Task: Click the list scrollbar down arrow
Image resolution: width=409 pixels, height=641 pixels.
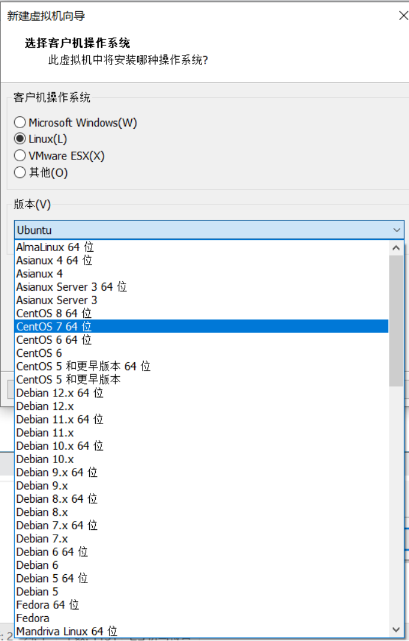Action: click(x=396, y=630)
